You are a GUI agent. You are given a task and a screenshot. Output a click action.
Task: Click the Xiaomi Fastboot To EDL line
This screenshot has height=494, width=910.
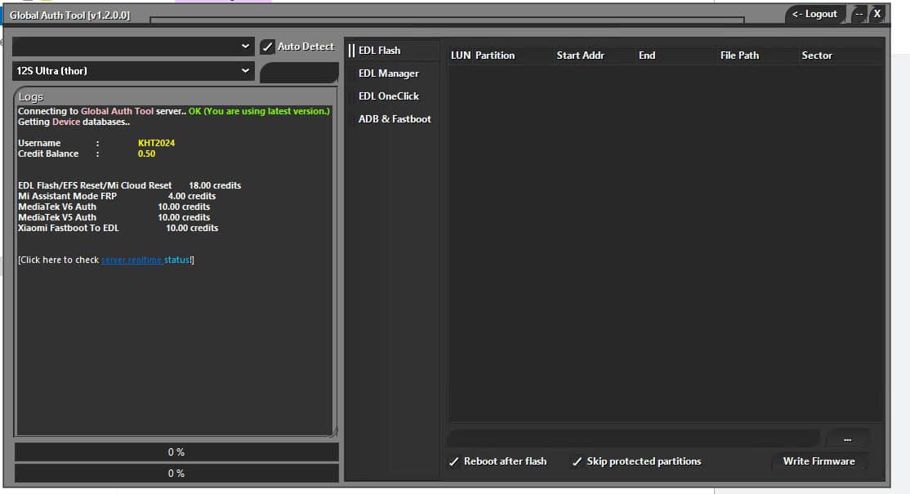click(118, 229)
